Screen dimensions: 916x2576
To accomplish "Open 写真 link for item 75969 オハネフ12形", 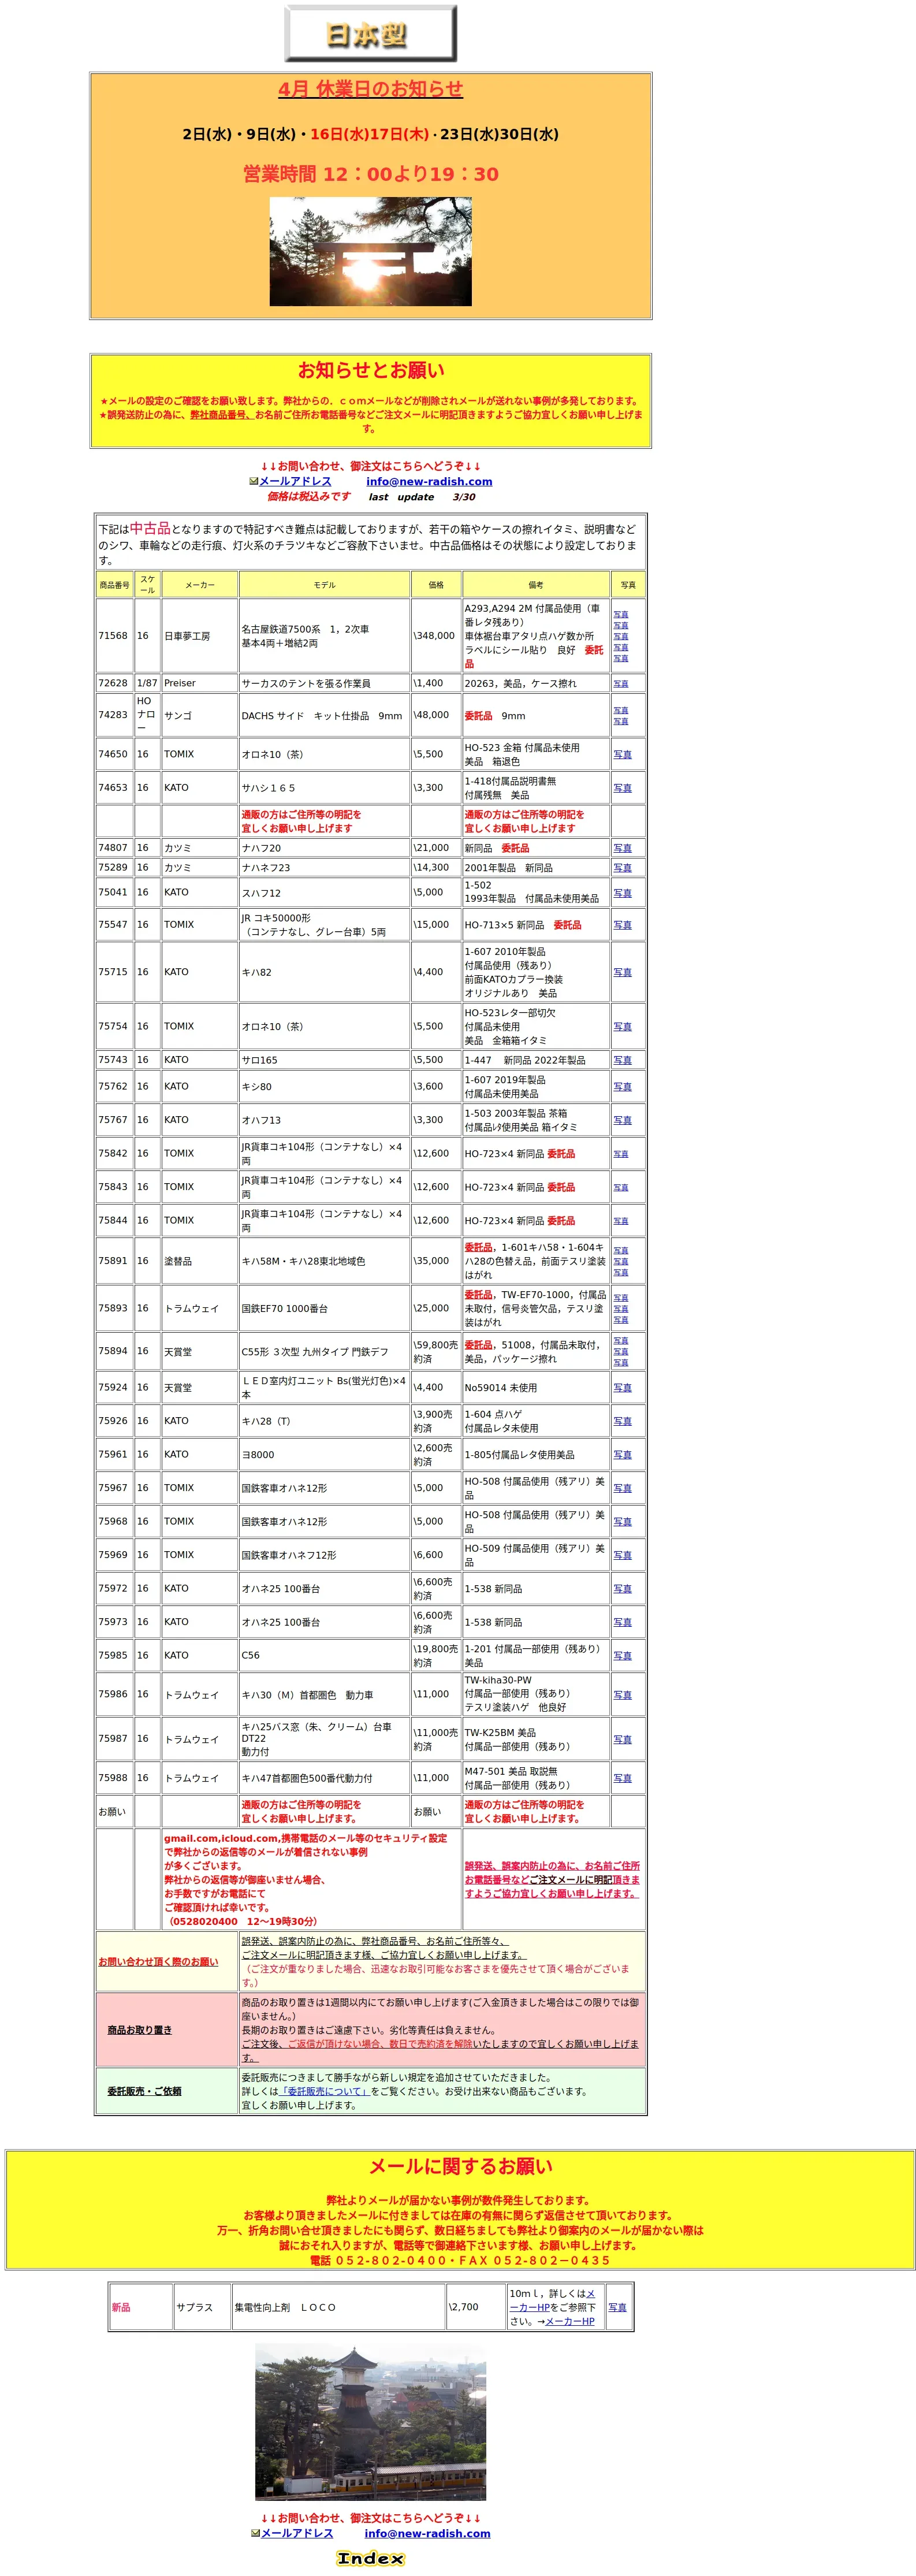I will coord(622,1555).
